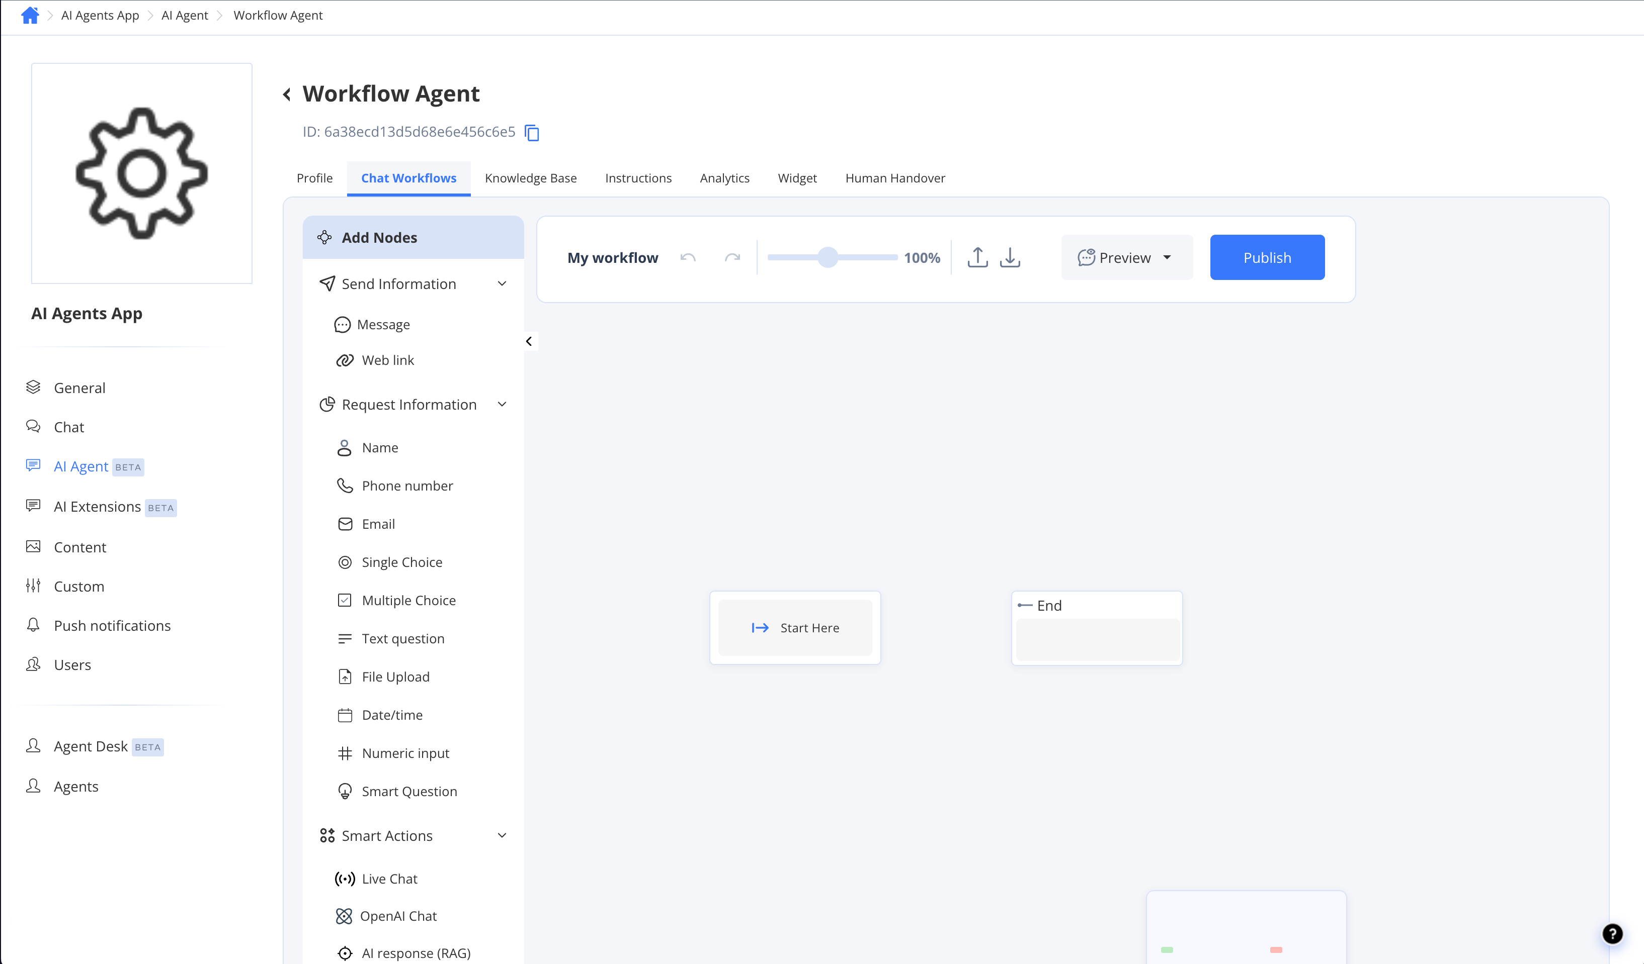The image size is (1644, 964).
Task: Click the AI Agent breadcrumb link
Action: [185, 15]
